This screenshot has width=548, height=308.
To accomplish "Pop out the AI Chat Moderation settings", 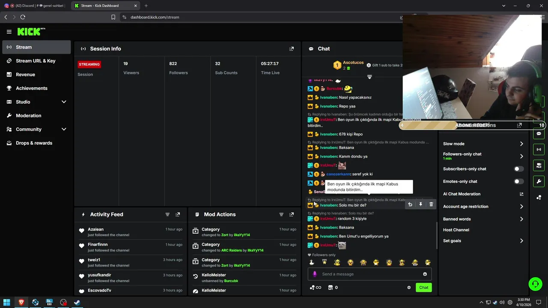I will tap(521, 194).
